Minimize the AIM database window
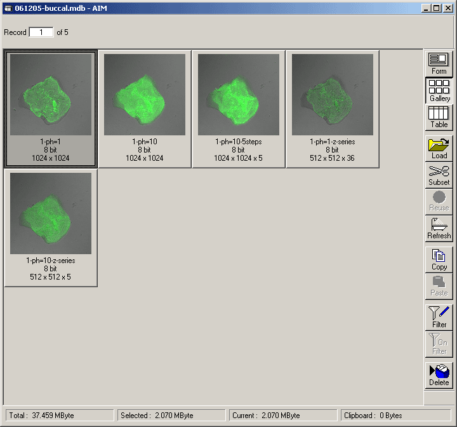Viewport: 457px width, 427px height. [x=426, y=8]
